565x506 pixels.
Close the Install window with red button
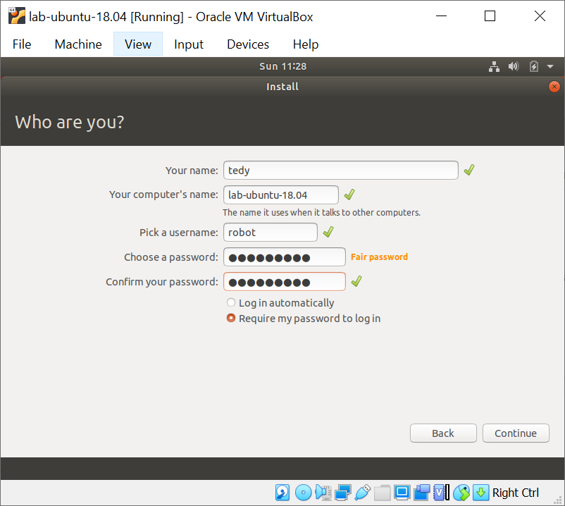554,87
